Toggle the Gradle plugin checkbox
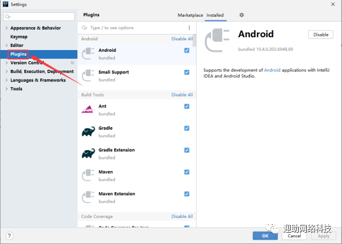This screenshot has height=244, width=342. pos(186,128)
